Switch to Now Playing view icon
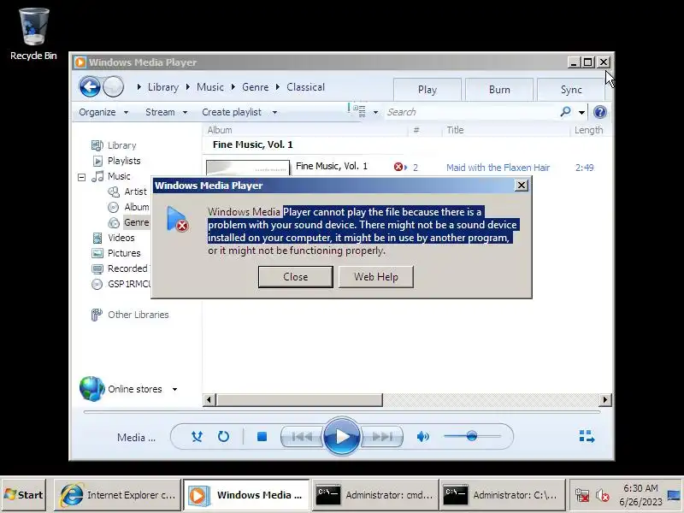 point(587,436)
